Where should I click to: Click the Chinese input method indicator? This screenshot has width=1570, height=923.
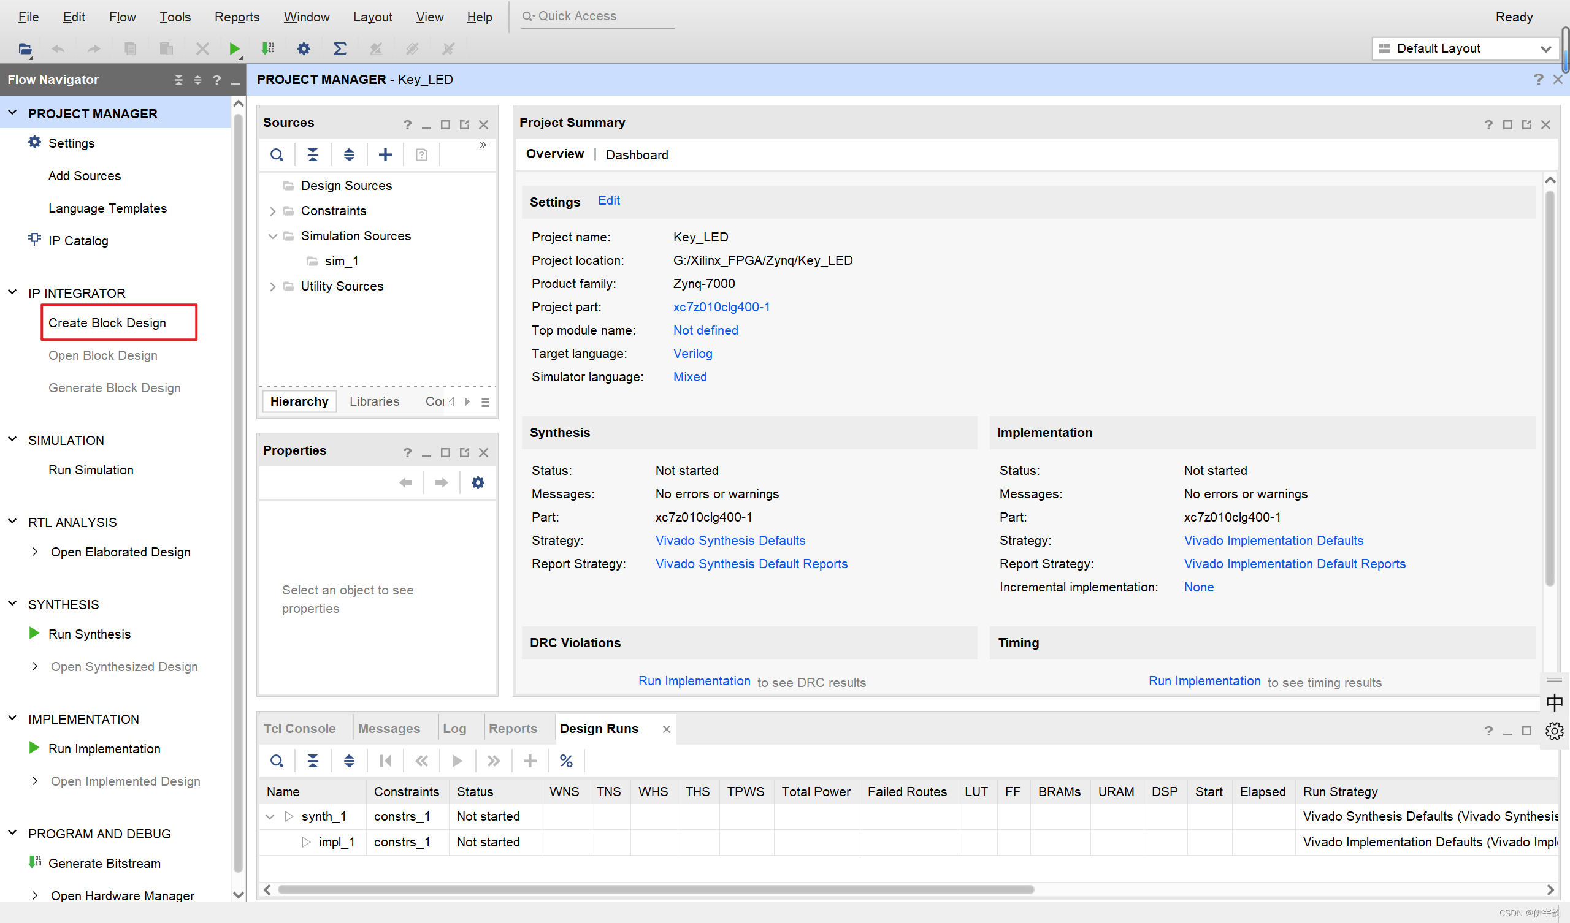coord(1555,702)
